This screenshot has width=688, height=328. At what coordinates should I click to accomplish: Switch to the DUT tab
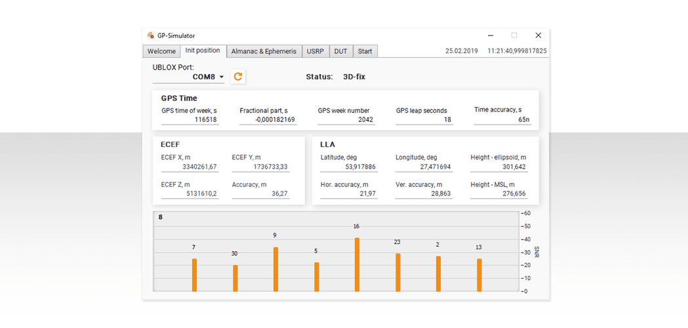tap(341, 51)
